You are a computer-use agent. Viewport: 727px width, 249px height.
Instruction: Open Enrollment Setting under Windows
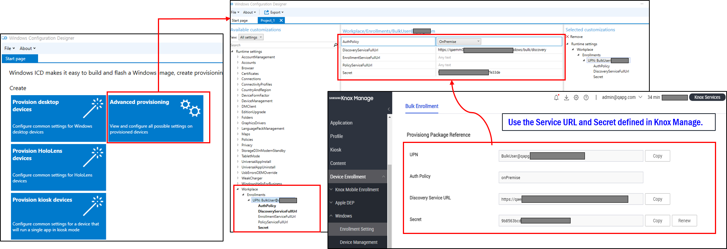[x=357, y=229]
